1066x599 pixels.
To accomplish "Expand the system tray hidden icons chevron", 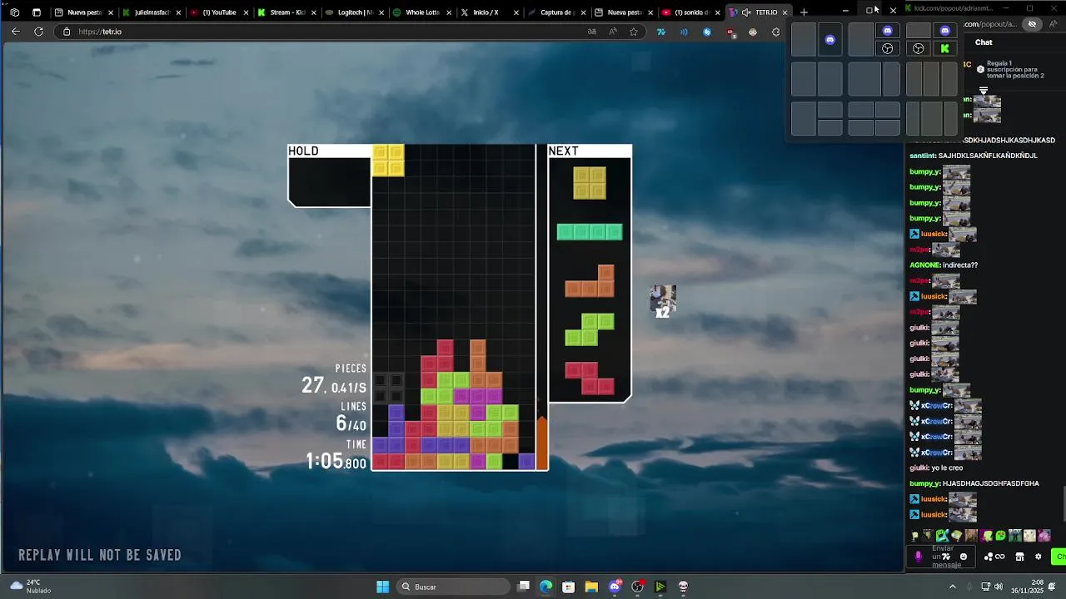I will (x=953, y=587).
